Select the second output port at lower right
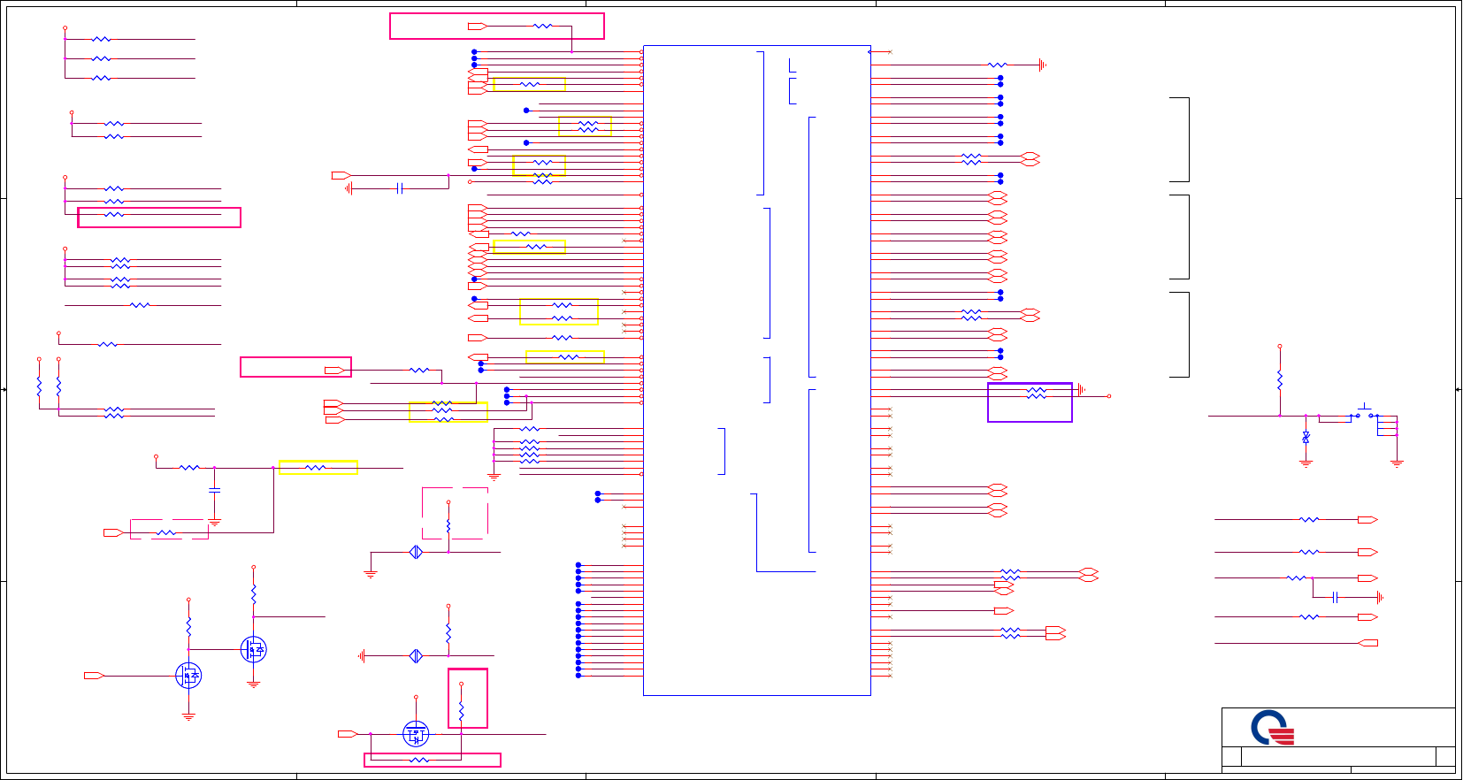 (x=1367, y=553)
